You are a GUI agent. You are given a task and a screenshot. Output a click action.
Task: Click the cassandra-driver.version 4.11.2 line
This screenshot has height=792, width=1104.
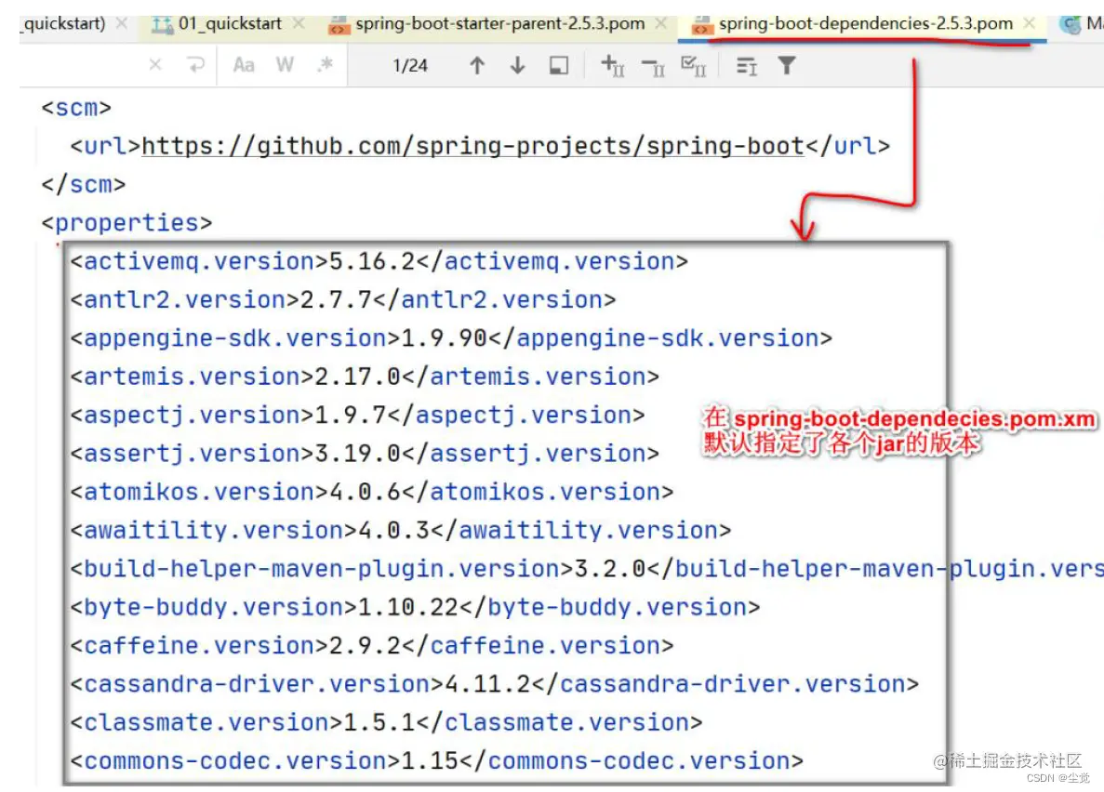(x=494, y=684)
